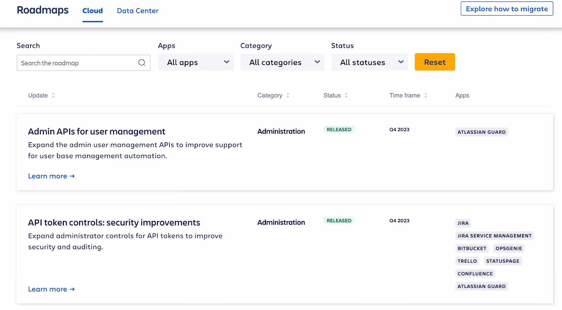Click the Update column header label

38,95
